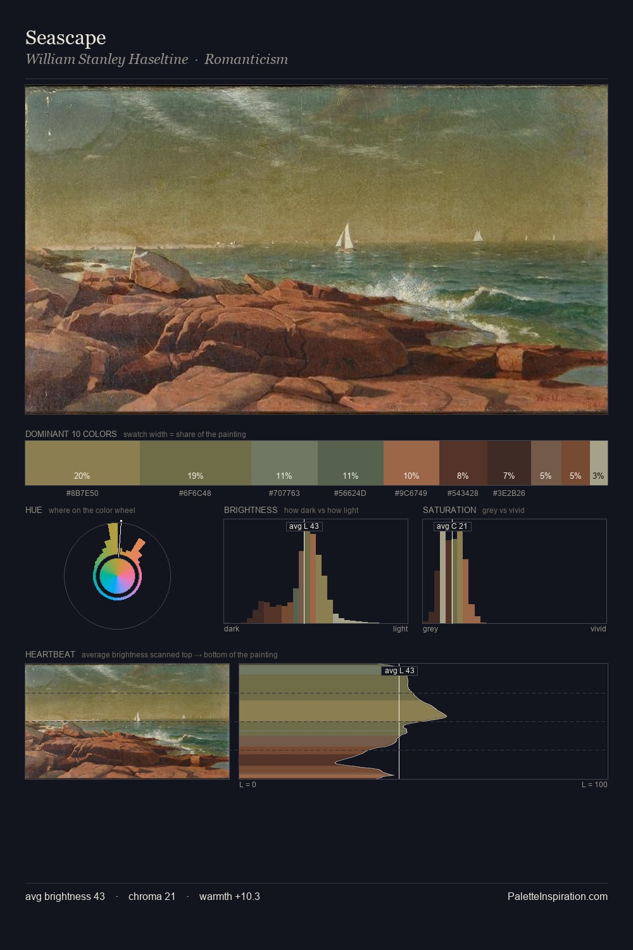Click the 'L = 0' axis label

coord(248,785)
